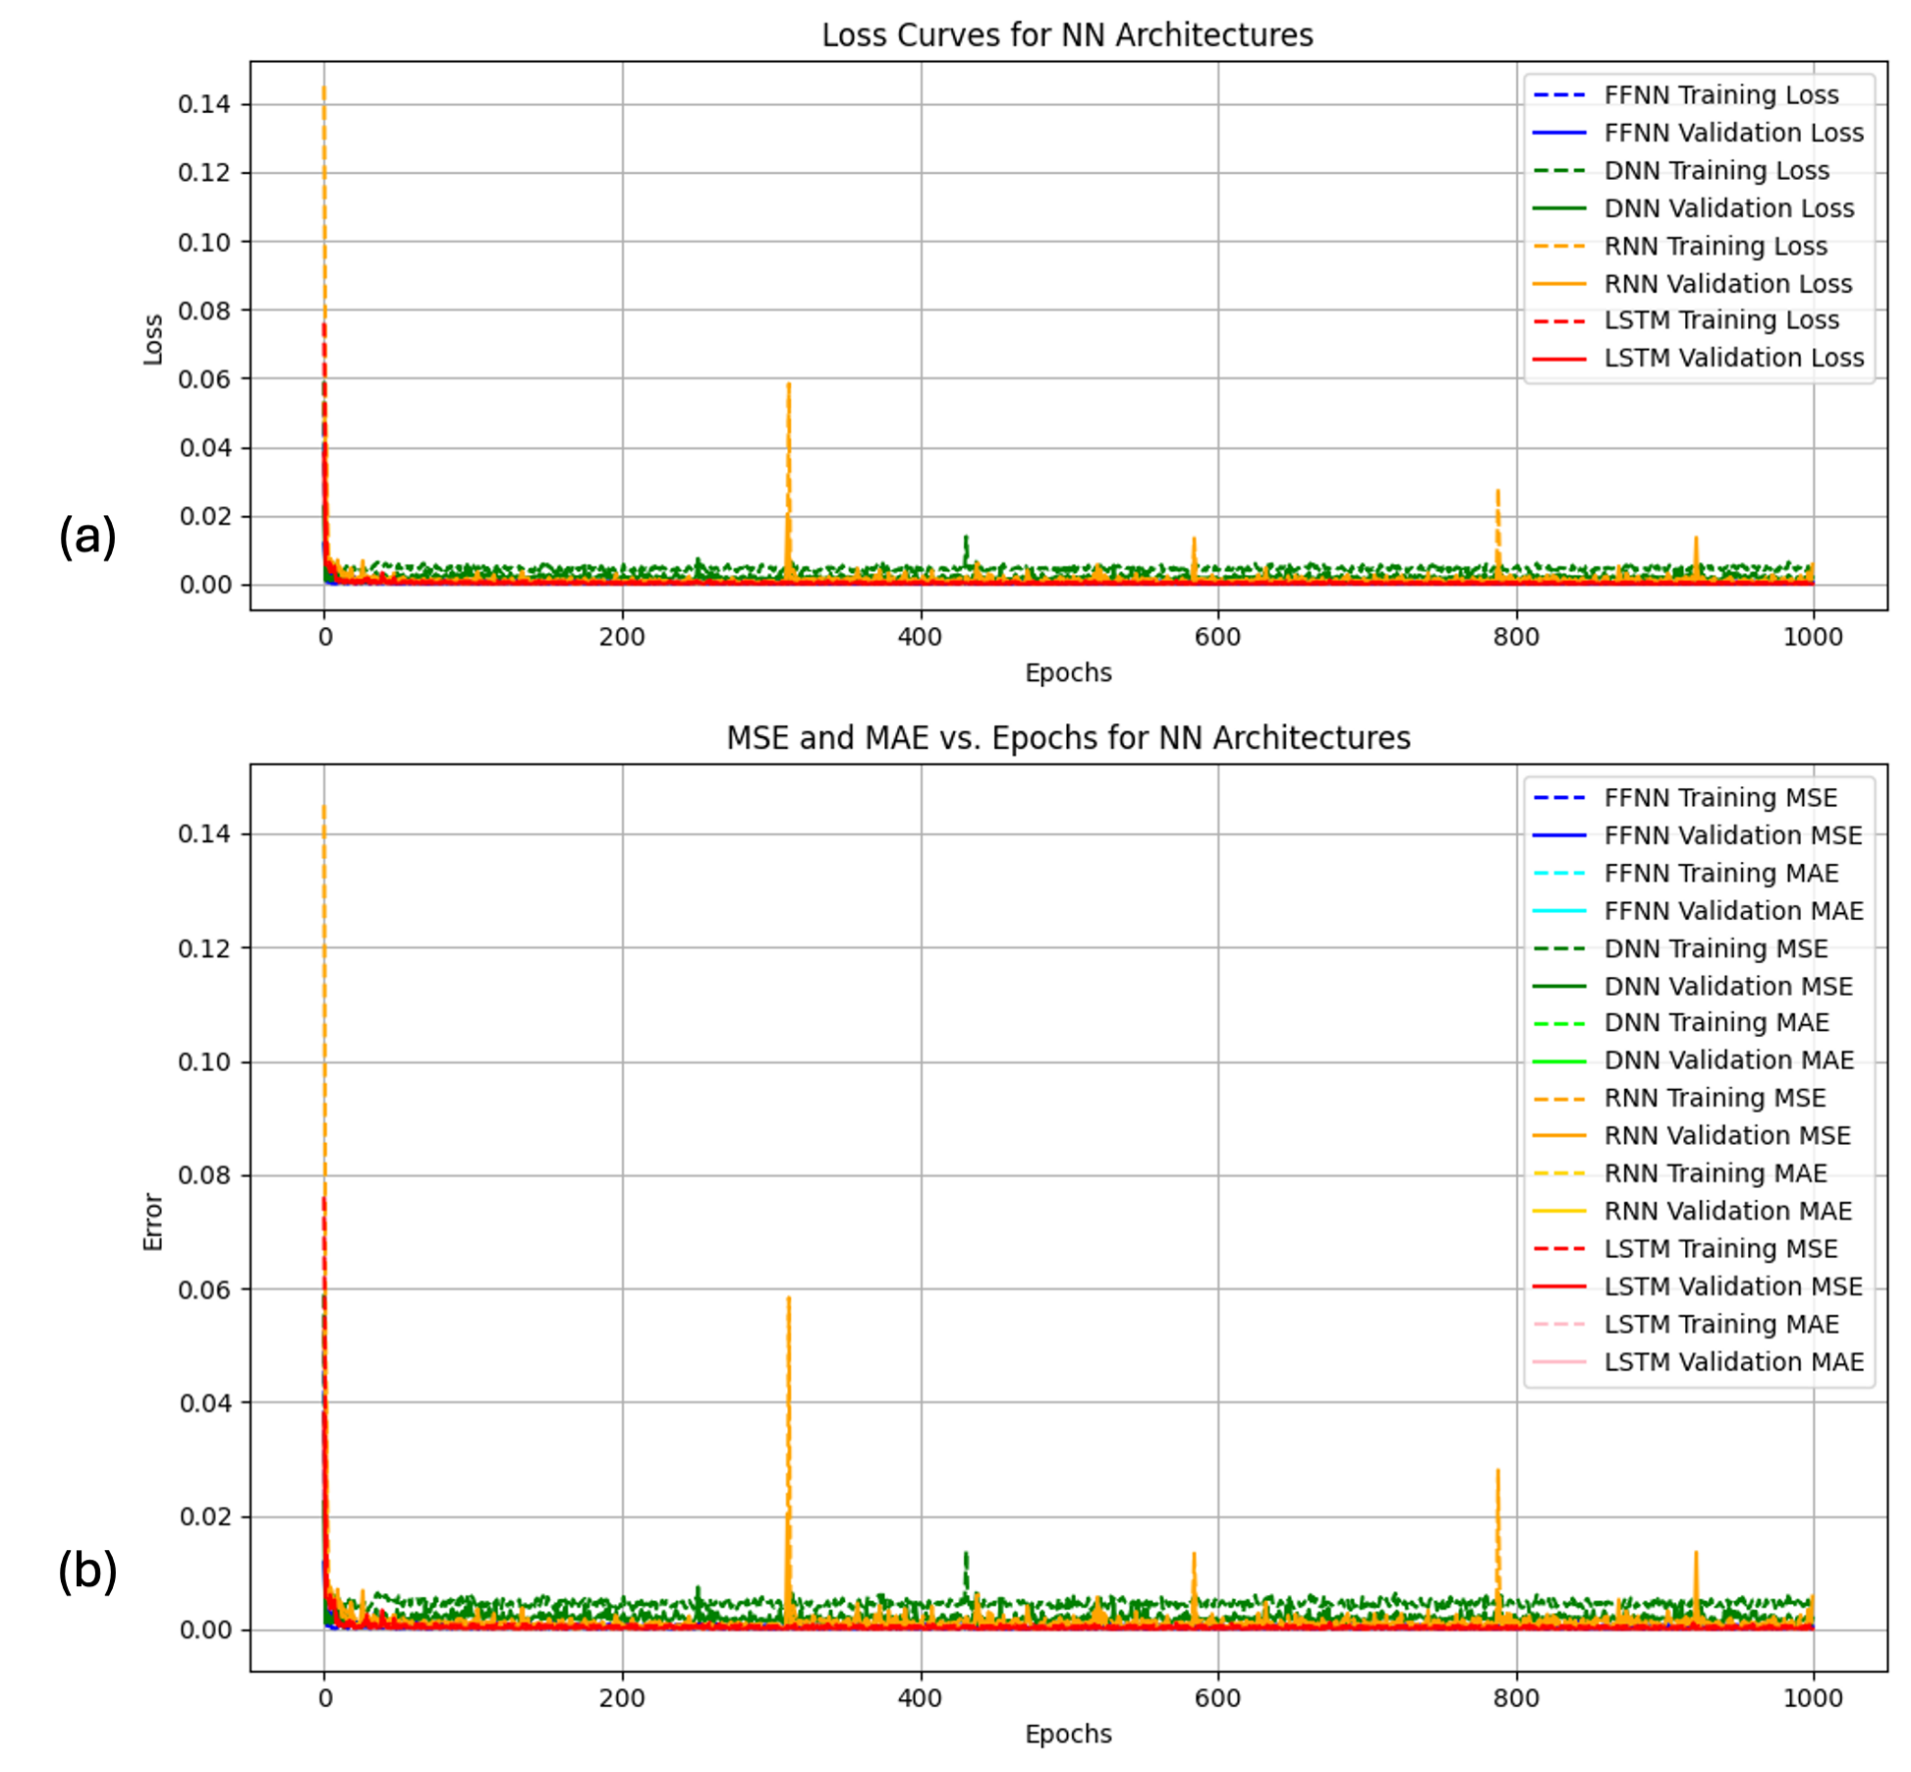Click the 'MSE and MAE vs. Epochs' plot title
Viewport: 1911px width, 1772px height.
coord(1068,738)
